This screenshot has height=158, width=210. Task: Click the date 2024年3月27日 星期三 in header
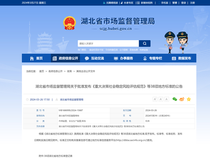click(34, 3)
